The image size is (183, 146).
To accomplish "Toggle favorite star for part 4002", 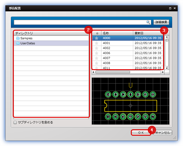I will [x=96, y=48].
